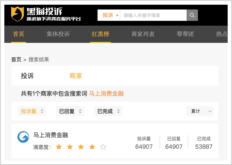Sort results by 已回复
This screenshot has height=165, width=232.
click(70, 111)
